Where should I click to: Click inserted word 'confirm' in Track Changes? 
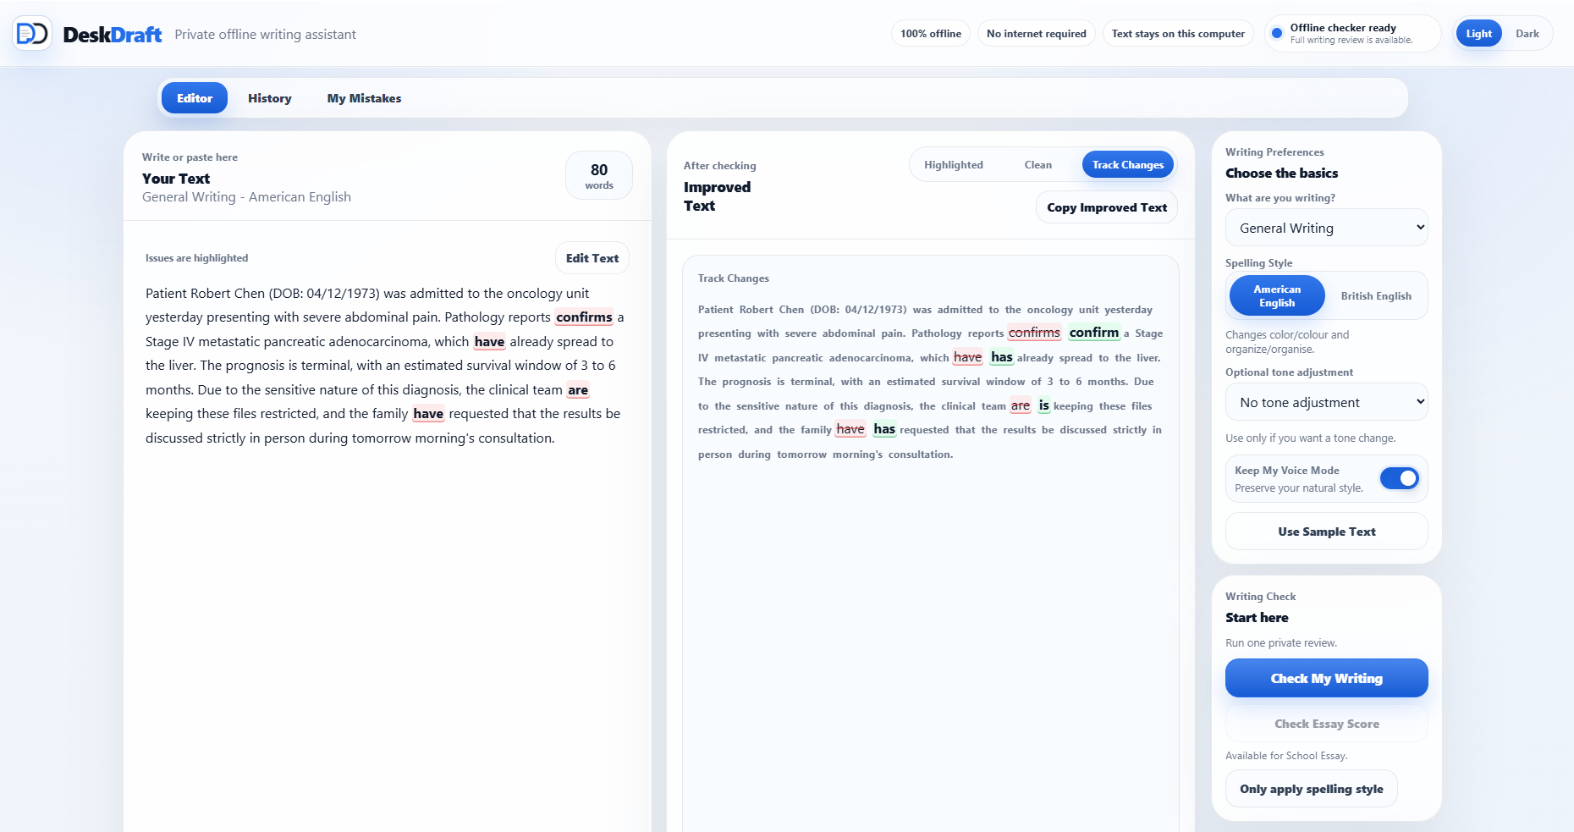(1094, 333)
